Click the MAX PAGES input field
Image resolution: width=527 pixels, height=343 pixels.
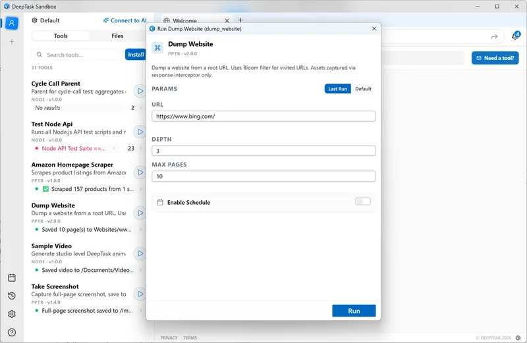263,176
